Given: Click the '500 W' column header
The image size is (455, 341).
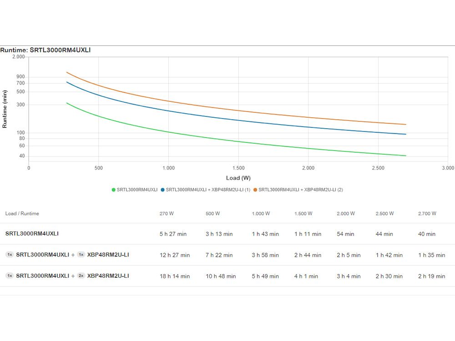Looking at the screenshot, I should click(x=212, y=213).
